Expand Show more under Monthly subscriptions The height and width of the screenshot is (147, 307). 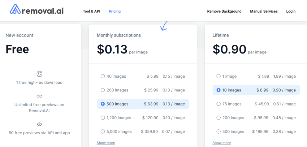point(106,143)
